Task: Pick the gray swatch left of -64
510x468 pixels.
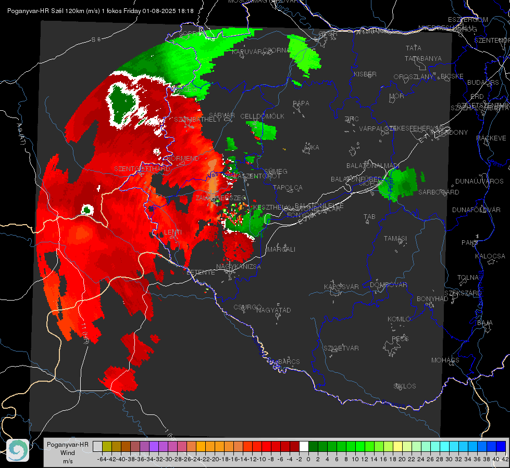Action: pos(97,447)
